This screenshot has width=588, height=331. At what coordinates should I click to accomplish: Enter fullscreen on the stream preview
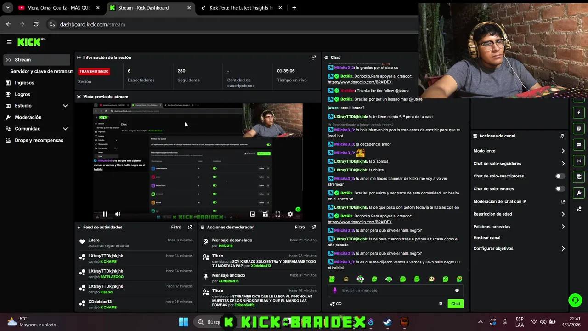[x=277, y=214]
